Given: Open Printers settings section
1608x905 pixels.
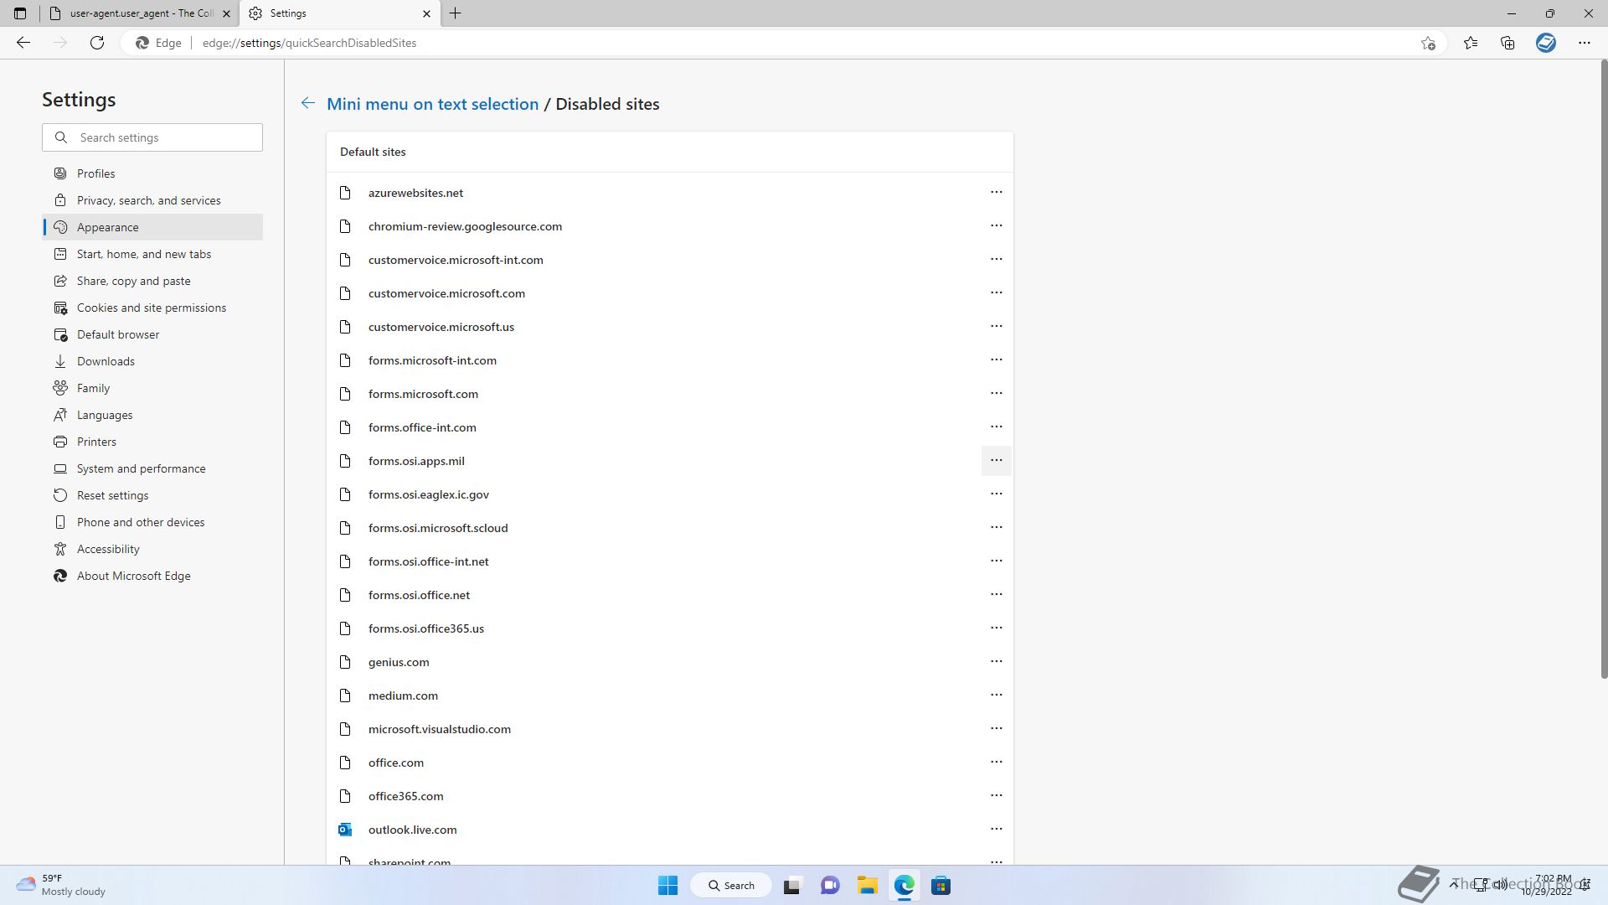Looking at the screenshot, I should (x=152, y=442).
